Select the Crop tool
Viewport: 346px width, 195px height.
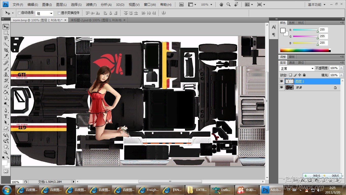click(x=6, y=50)
